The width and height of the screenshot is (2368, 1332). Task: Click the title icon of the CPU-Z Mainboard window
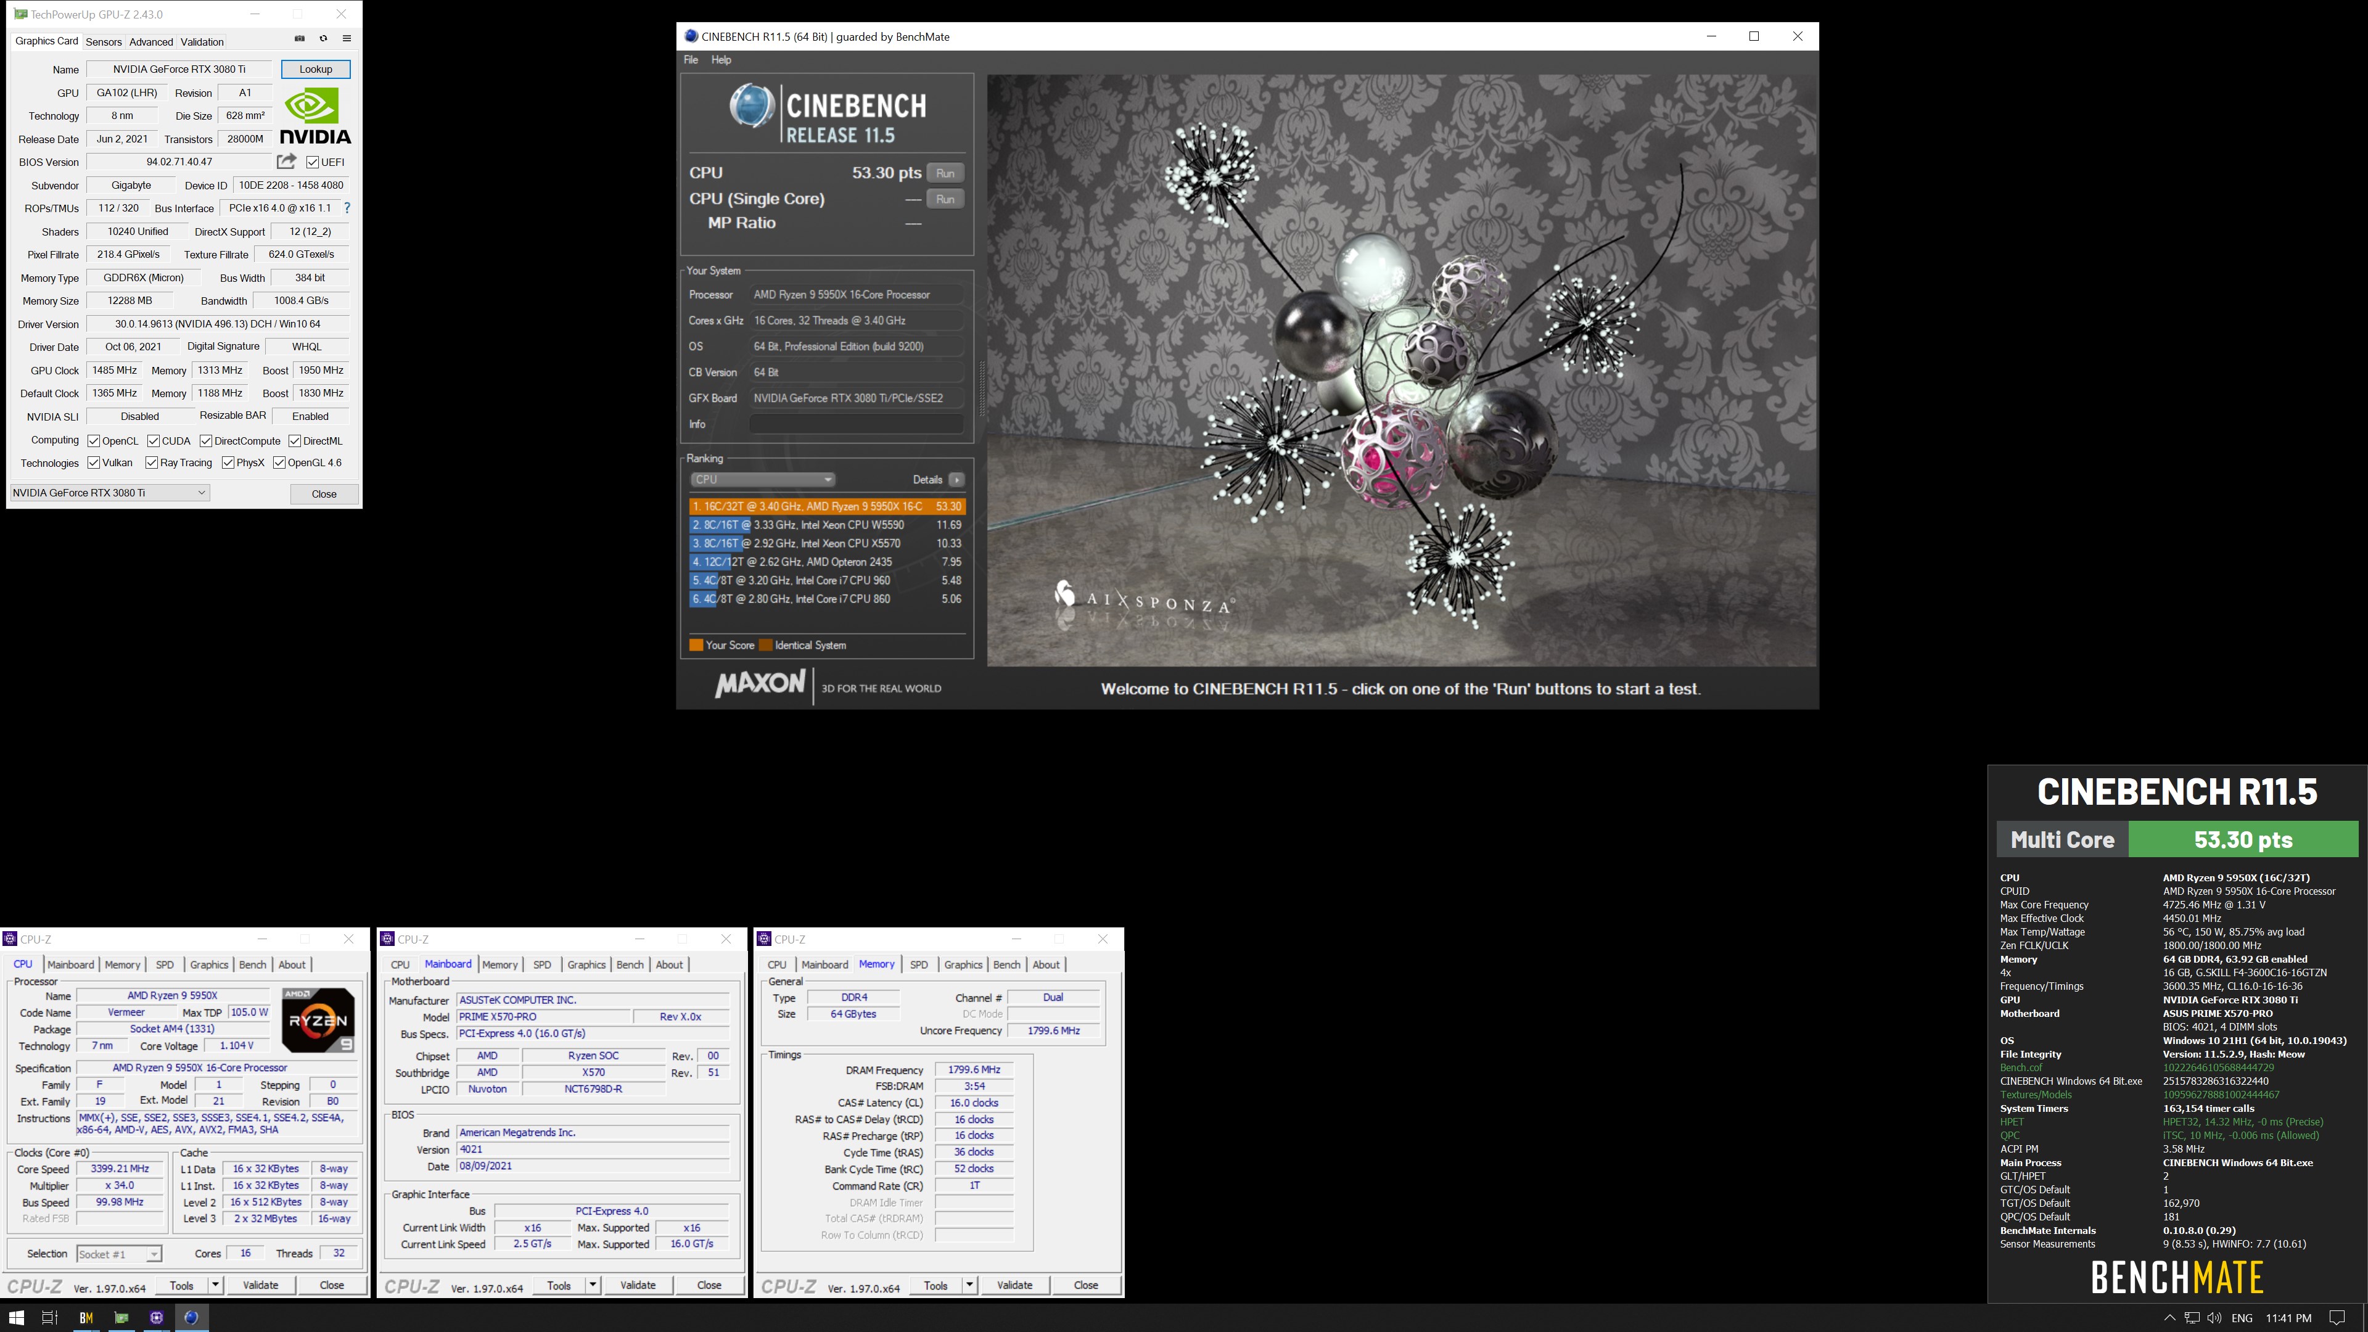387,939
